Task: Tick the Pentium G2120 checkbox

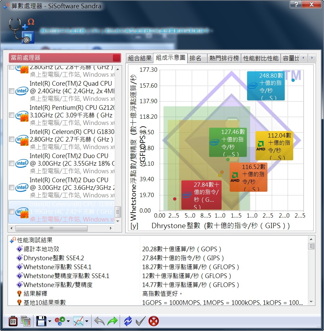Action: (12, 115)
